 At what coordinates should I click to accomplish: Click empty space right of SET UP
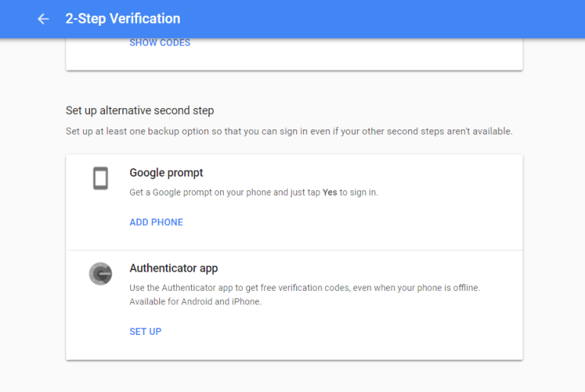(343, 331)
